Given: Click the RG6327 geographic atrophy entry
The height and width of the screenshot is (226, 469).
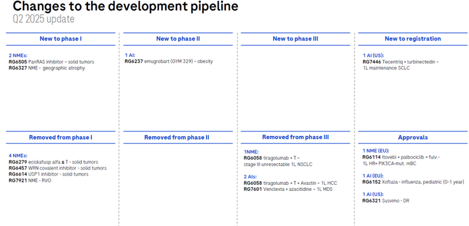Looking at the screenshot, I should click(47, 68).
